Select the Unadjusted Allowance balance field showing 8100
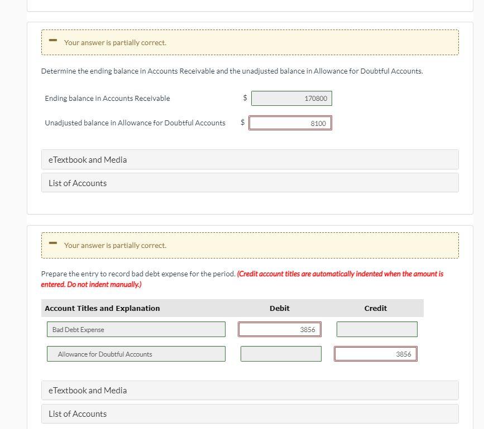484x429 pixels. click(x=290, y=123)
